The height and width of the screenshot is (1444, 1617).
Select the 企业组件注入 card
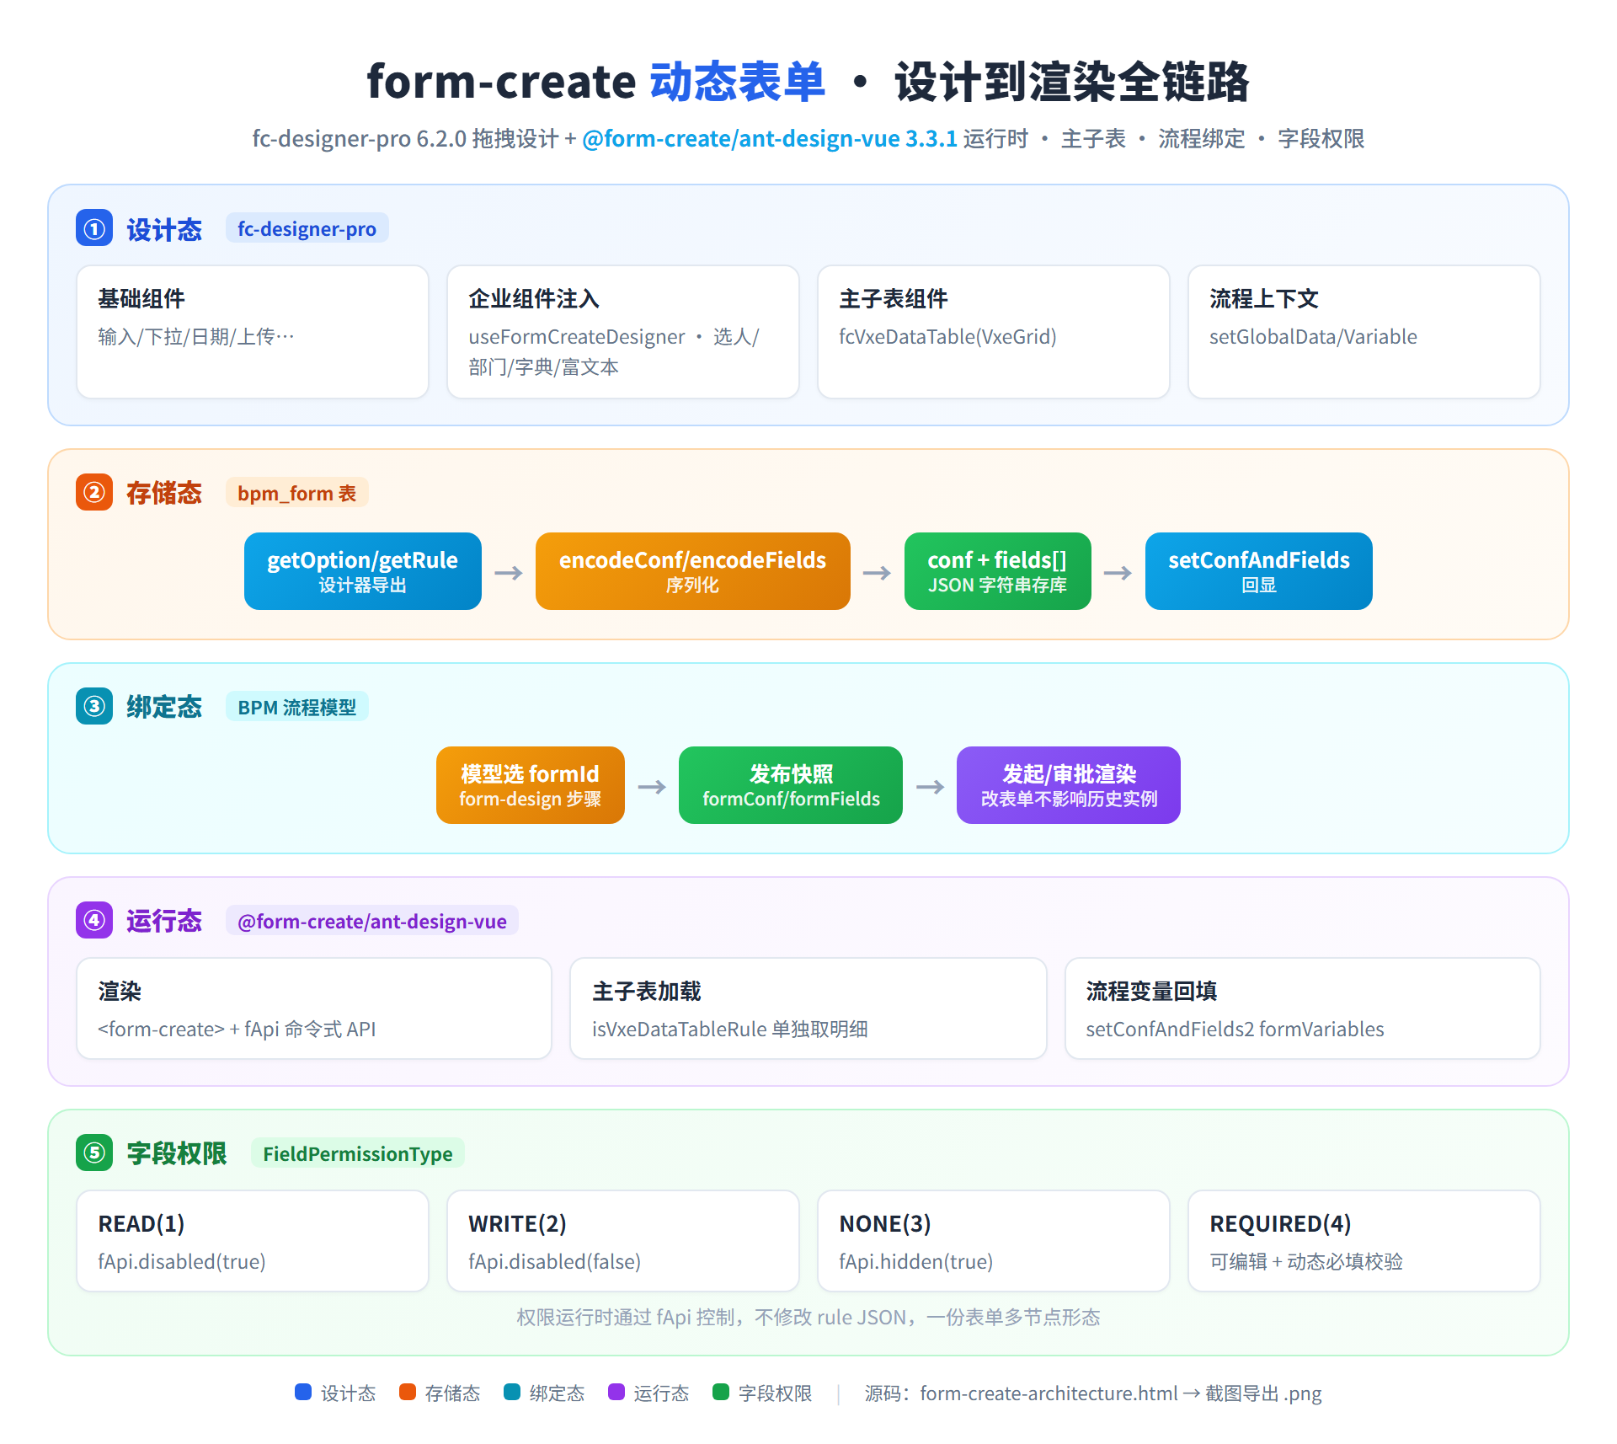click(623, 332)
